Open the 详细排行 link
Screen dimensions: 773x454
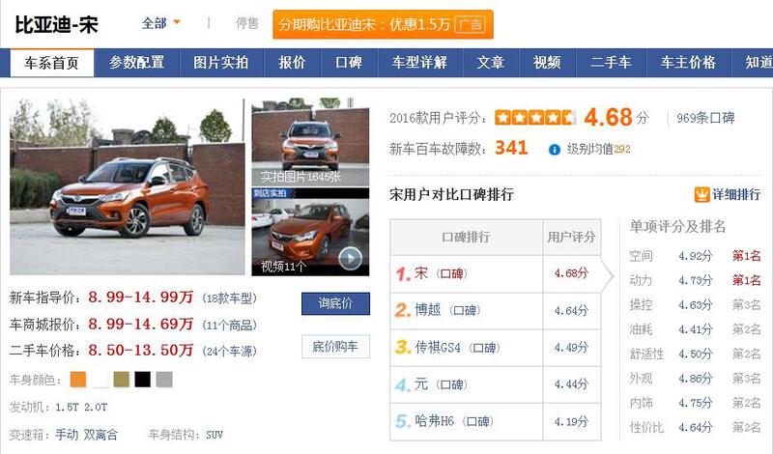tap(736, 195)
